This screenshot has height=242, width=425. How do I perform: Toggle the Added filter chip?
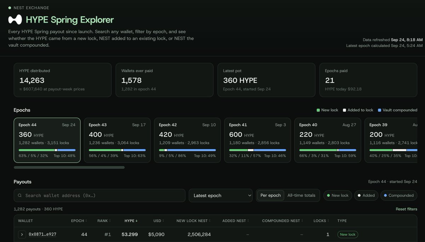[x=366, y=195]
